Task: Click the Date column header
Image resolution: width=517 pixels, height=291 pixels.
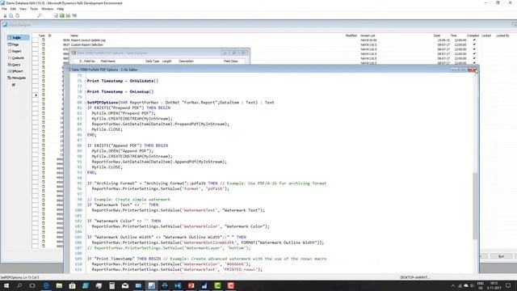Action: [x=437, y=36]
